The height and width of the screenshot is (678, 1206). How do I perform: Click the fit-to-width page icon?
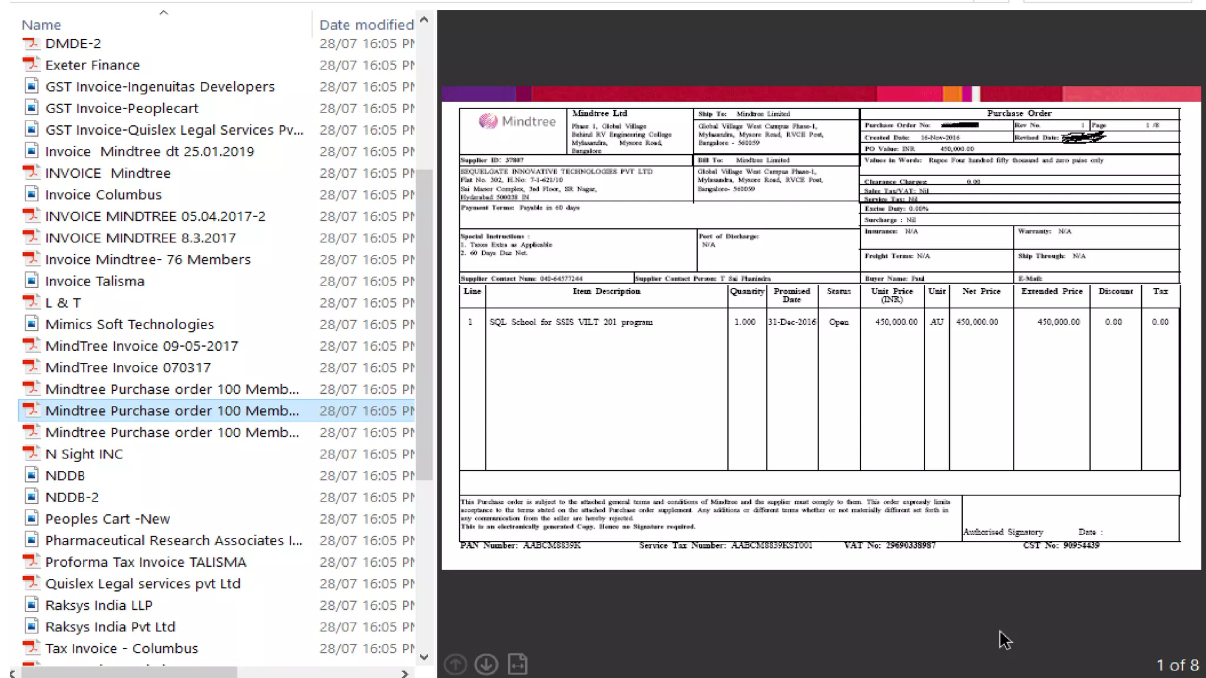click(518, 664)
